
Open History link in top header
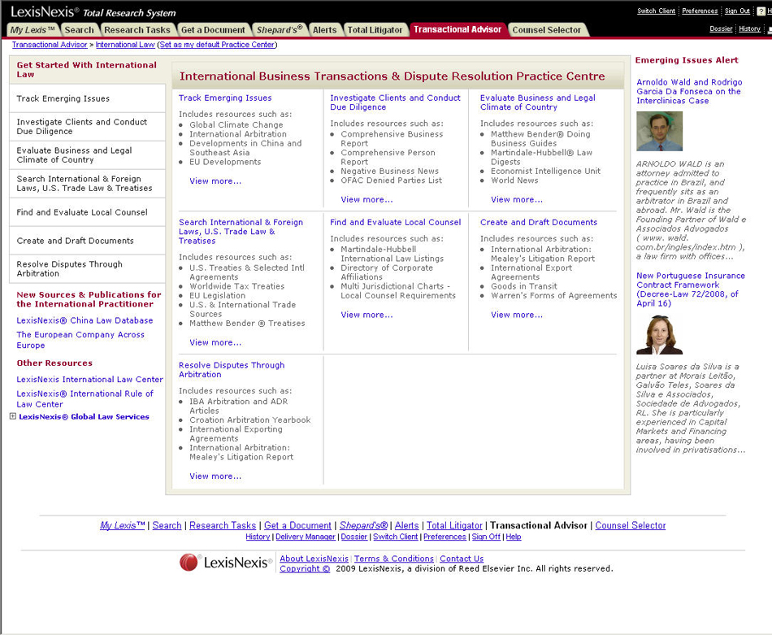[749, 28]
